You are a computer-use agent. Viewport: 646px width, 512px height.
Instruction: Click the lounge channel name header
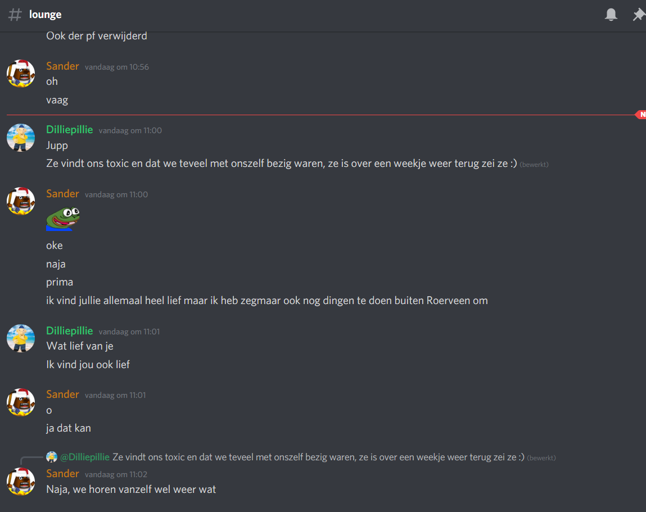pyautogui.click(x=46, y=15)
